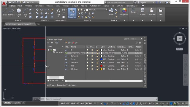The image size is (190, 107).
Task: Click the Linetype column header
Action: [x=111, y=47]
